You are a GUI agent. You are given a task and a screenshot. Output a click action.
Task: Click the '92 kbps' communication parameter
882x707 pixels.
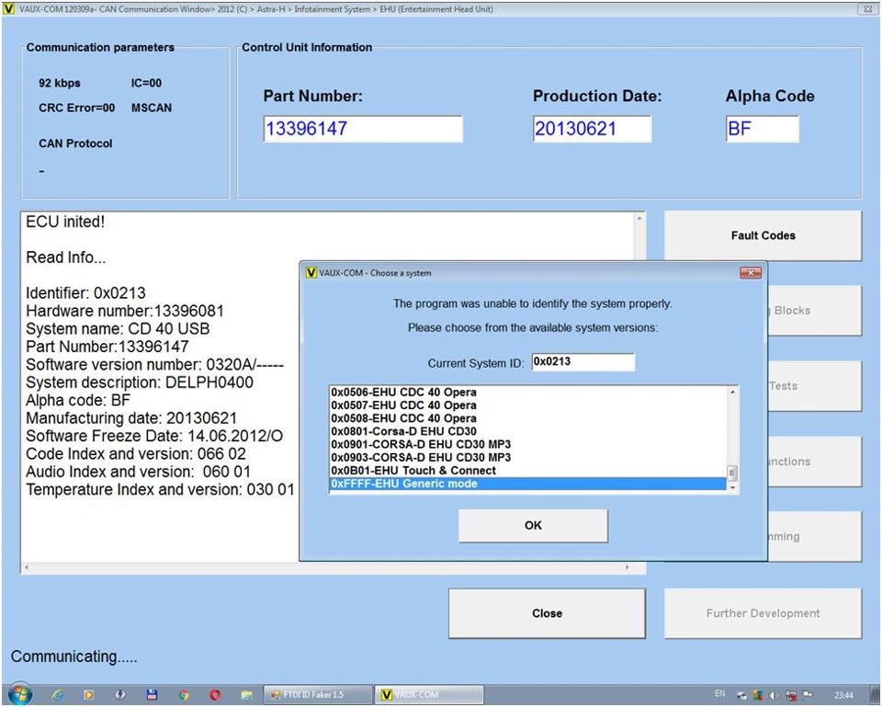60,84
